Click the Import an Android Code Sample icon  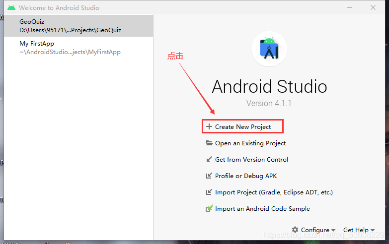tap(209, 208)
